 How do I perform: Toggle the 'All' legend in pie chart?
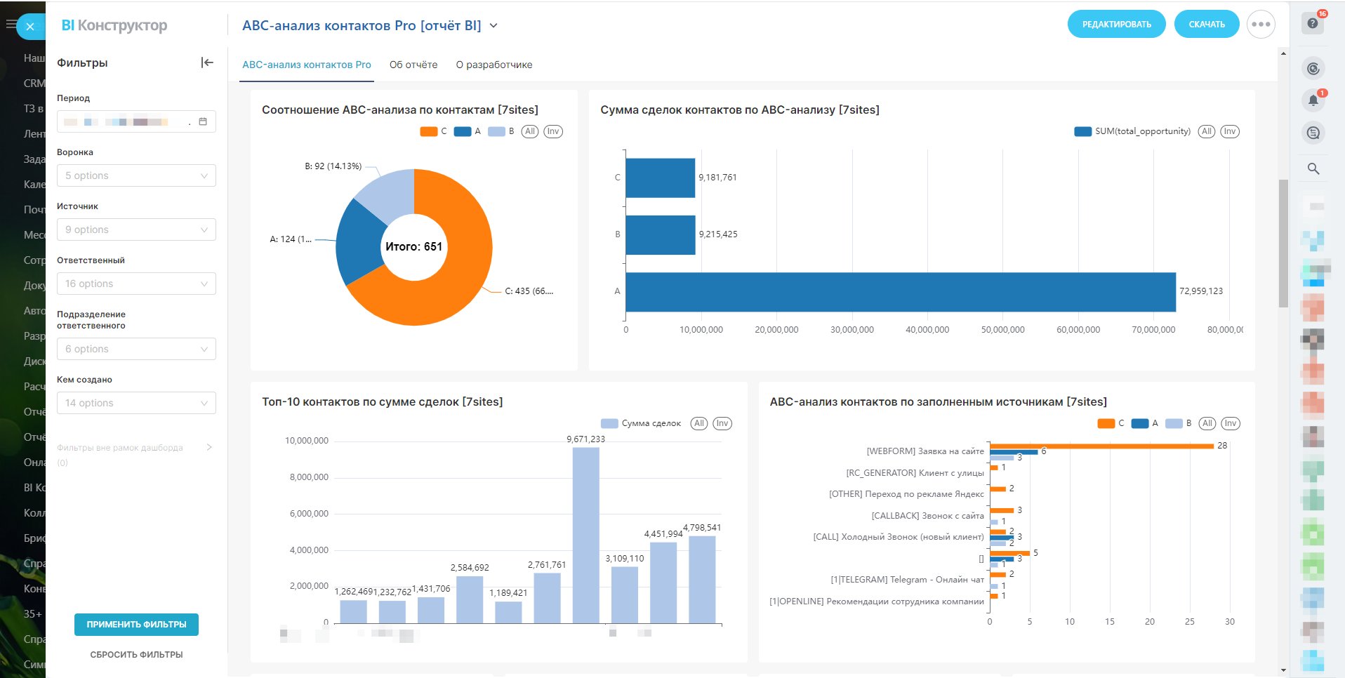530,131
